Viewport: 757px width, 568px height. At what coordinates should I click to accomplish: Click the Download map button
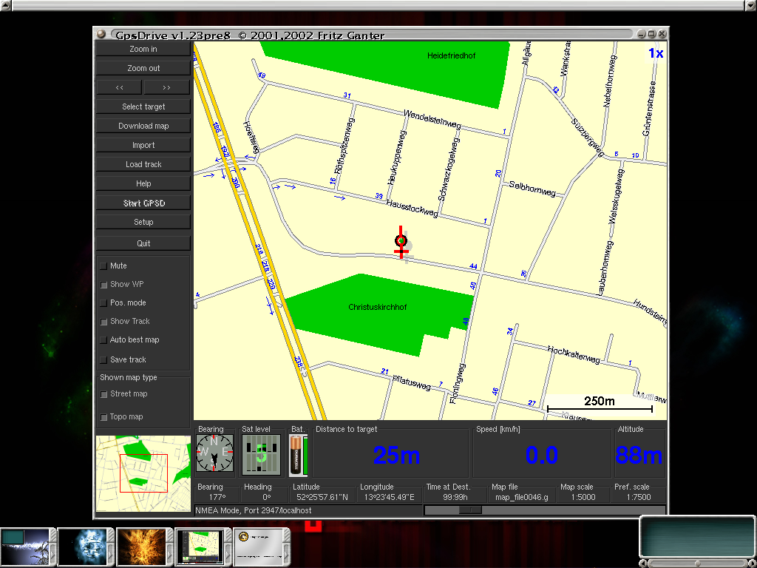143,126
